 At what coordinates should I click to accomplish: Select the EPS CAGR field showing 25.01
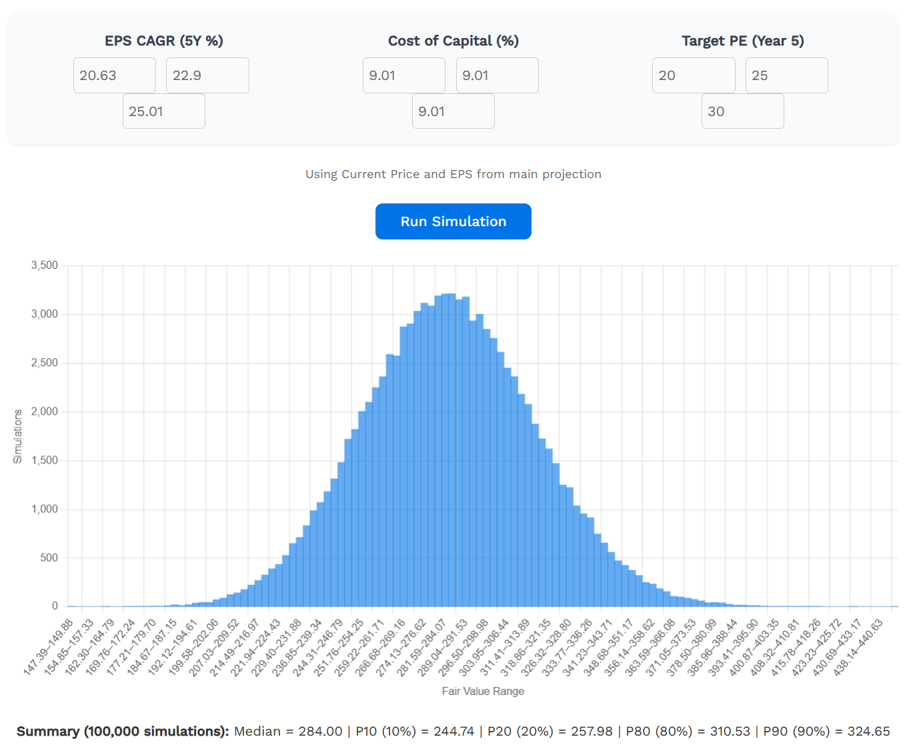163,111
